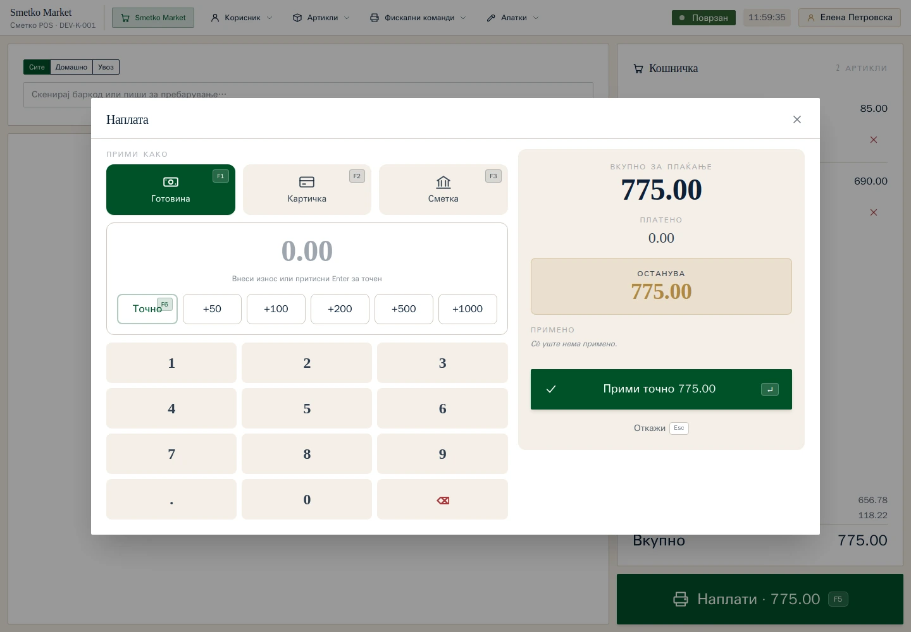Tap the decimal point key
911x632 pixels.
click(x=171, y=499)
